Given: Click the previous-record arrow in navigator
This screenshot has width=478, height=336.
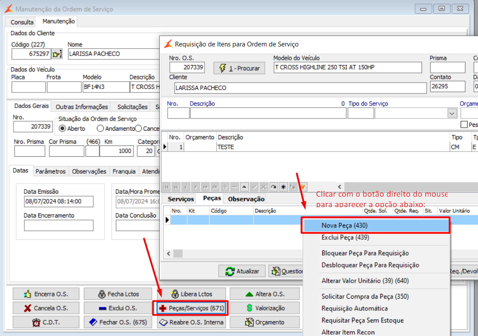Looking at the screenshot, I should [x=186, y=187].
